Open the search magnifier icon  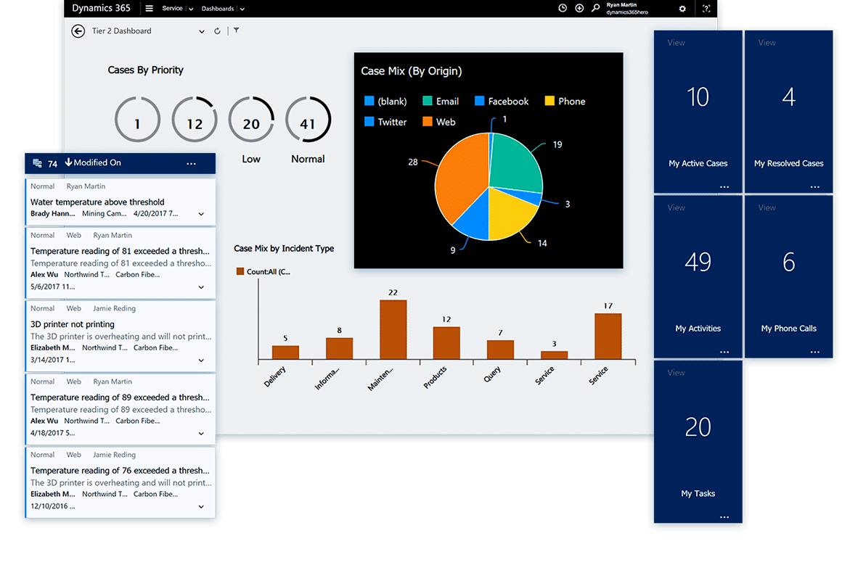point(595,8)
